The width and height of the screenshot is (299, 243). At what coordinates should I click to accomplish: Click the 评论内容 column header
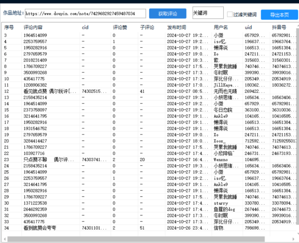pos(34,28)
